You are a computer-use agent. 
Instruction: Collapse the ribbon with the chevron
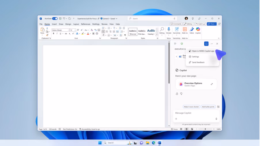click(x=219, y=38)
